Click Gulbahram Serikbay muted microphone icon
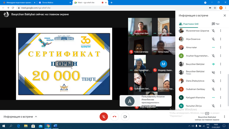 213,89
